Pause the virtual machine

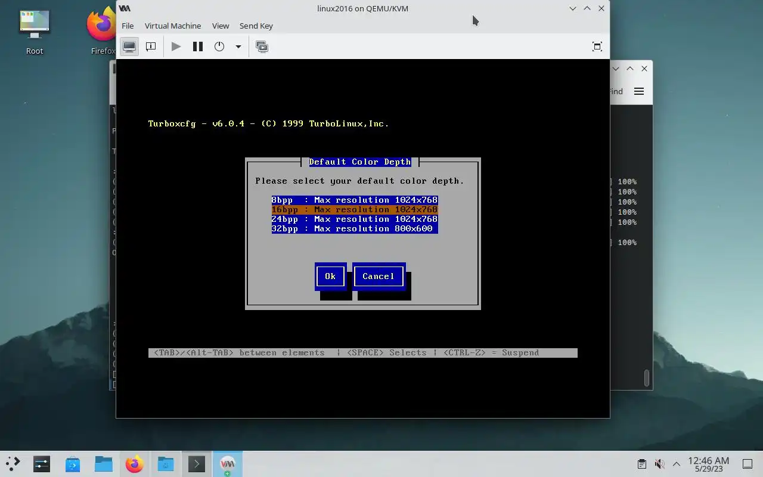coord(198,47)
